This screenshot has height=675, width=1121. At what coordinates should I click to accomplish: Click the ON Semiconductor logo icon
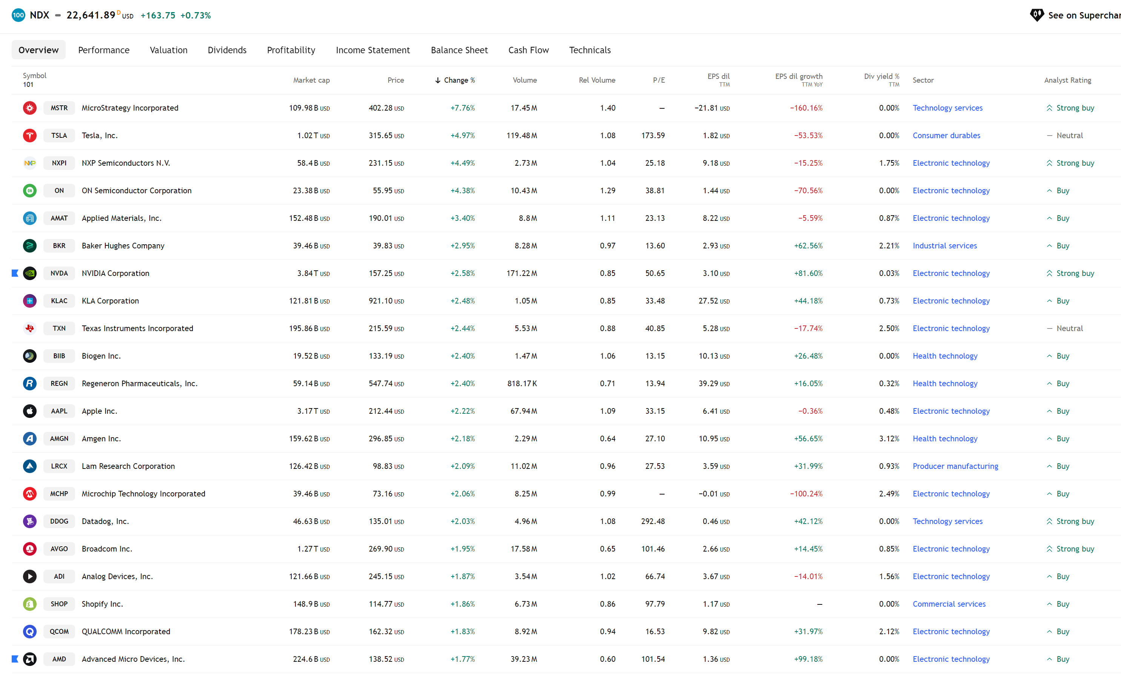tap(29, 191)
